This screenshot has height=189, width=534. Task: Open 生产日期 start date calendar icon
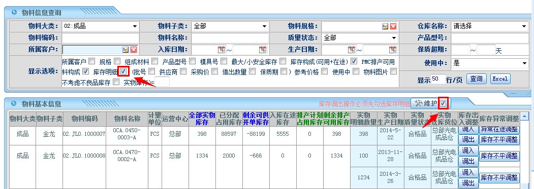click(352, 50)
